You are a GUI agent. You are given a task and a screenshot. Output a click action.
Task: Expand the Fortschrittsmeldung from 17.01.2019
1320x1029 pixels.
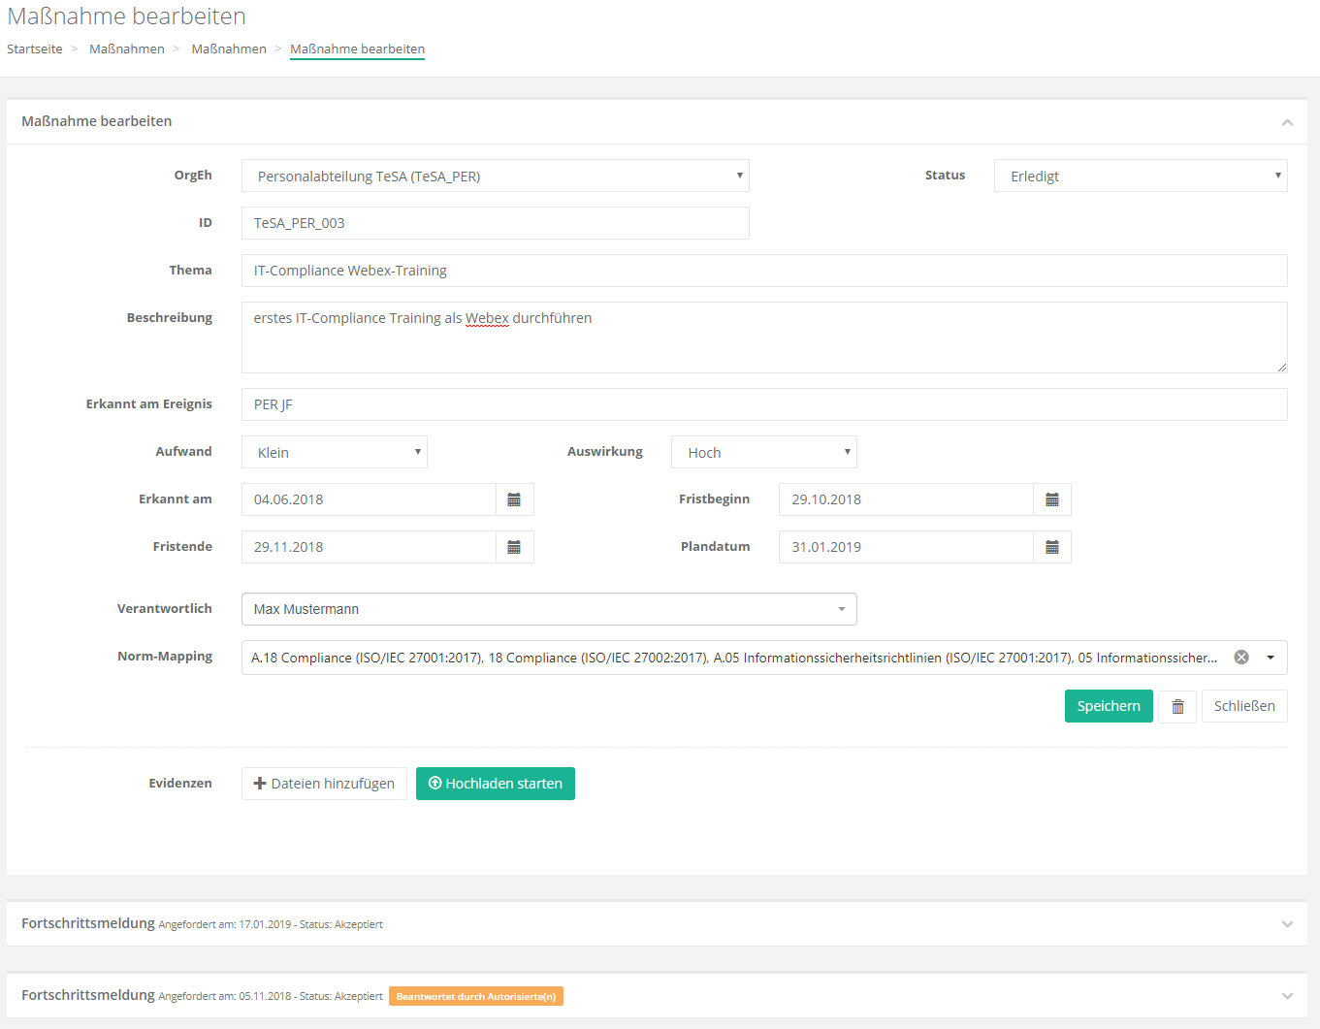pos(1287,924)
